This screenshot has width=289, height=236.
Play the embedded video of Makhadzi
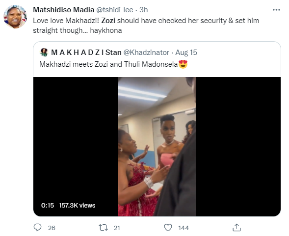click(x=157, y=147)
